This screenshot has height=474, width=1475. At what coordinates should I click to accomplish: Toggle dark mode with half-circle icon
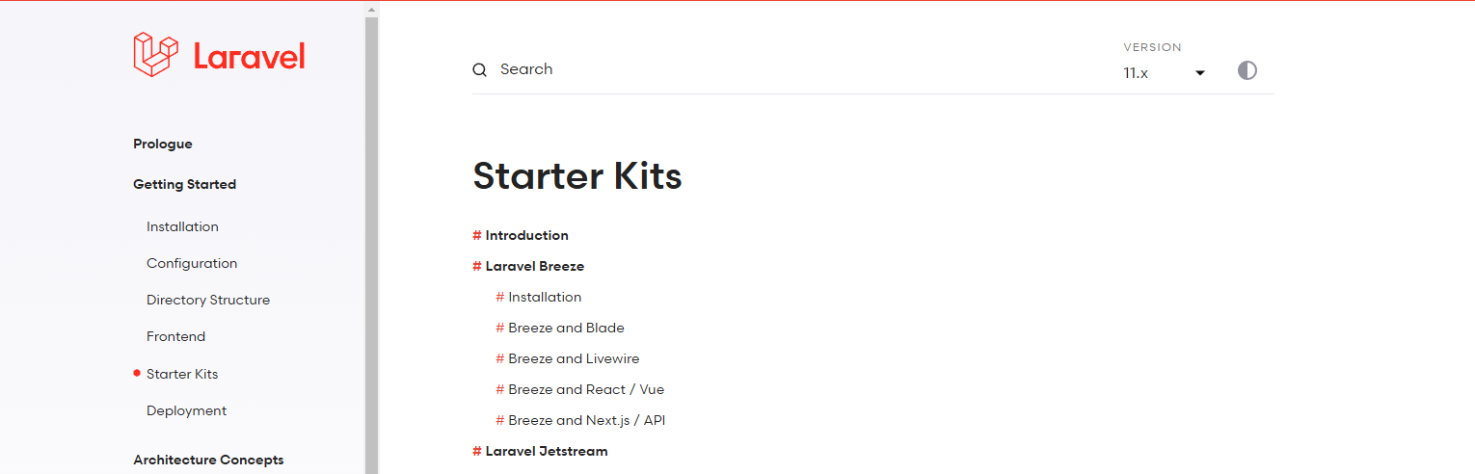coord(1247,70)
